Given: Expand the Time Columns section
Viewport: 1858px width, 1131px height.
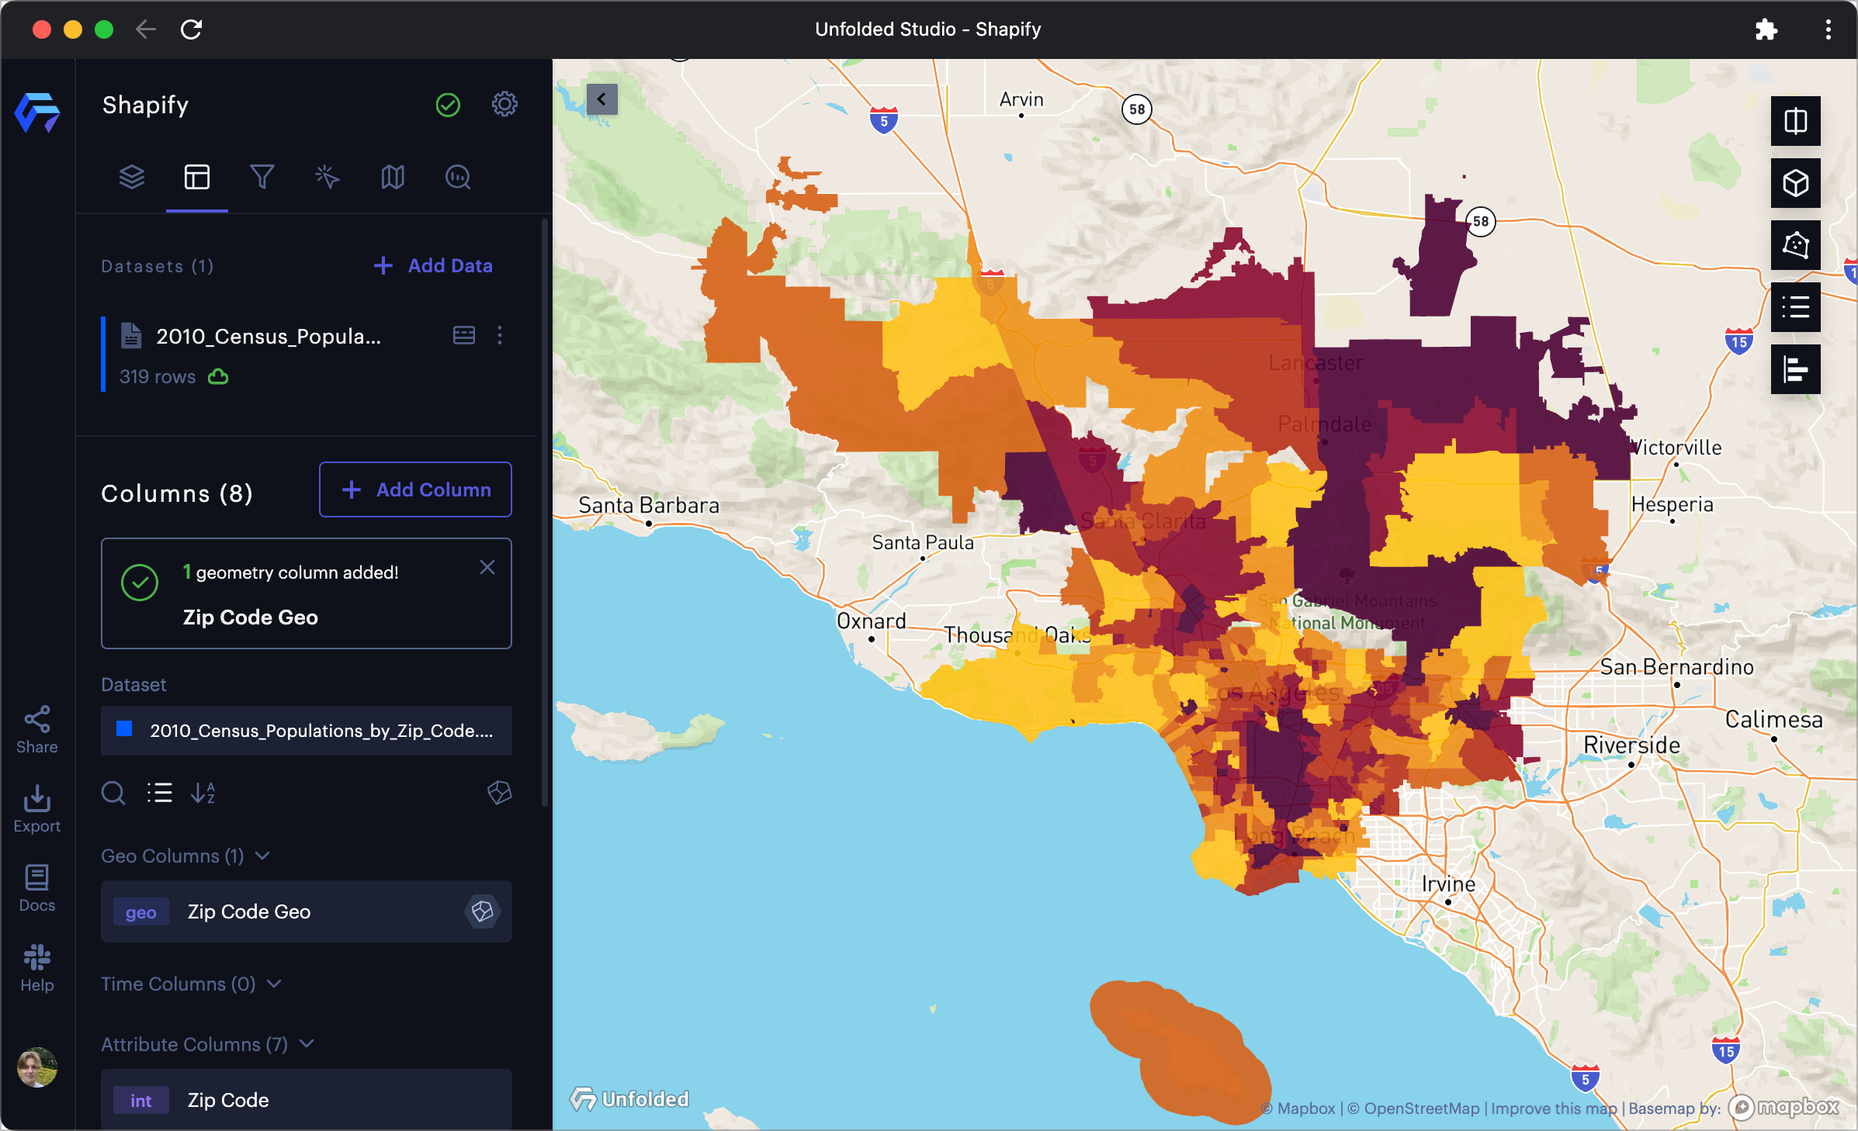Looking at the screenshot, I should tap(273, 984).
